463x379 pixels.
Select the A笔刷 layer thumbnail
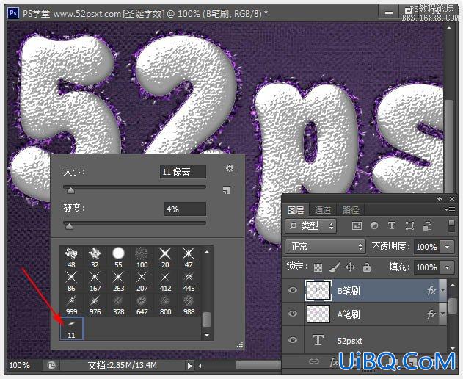318,314
